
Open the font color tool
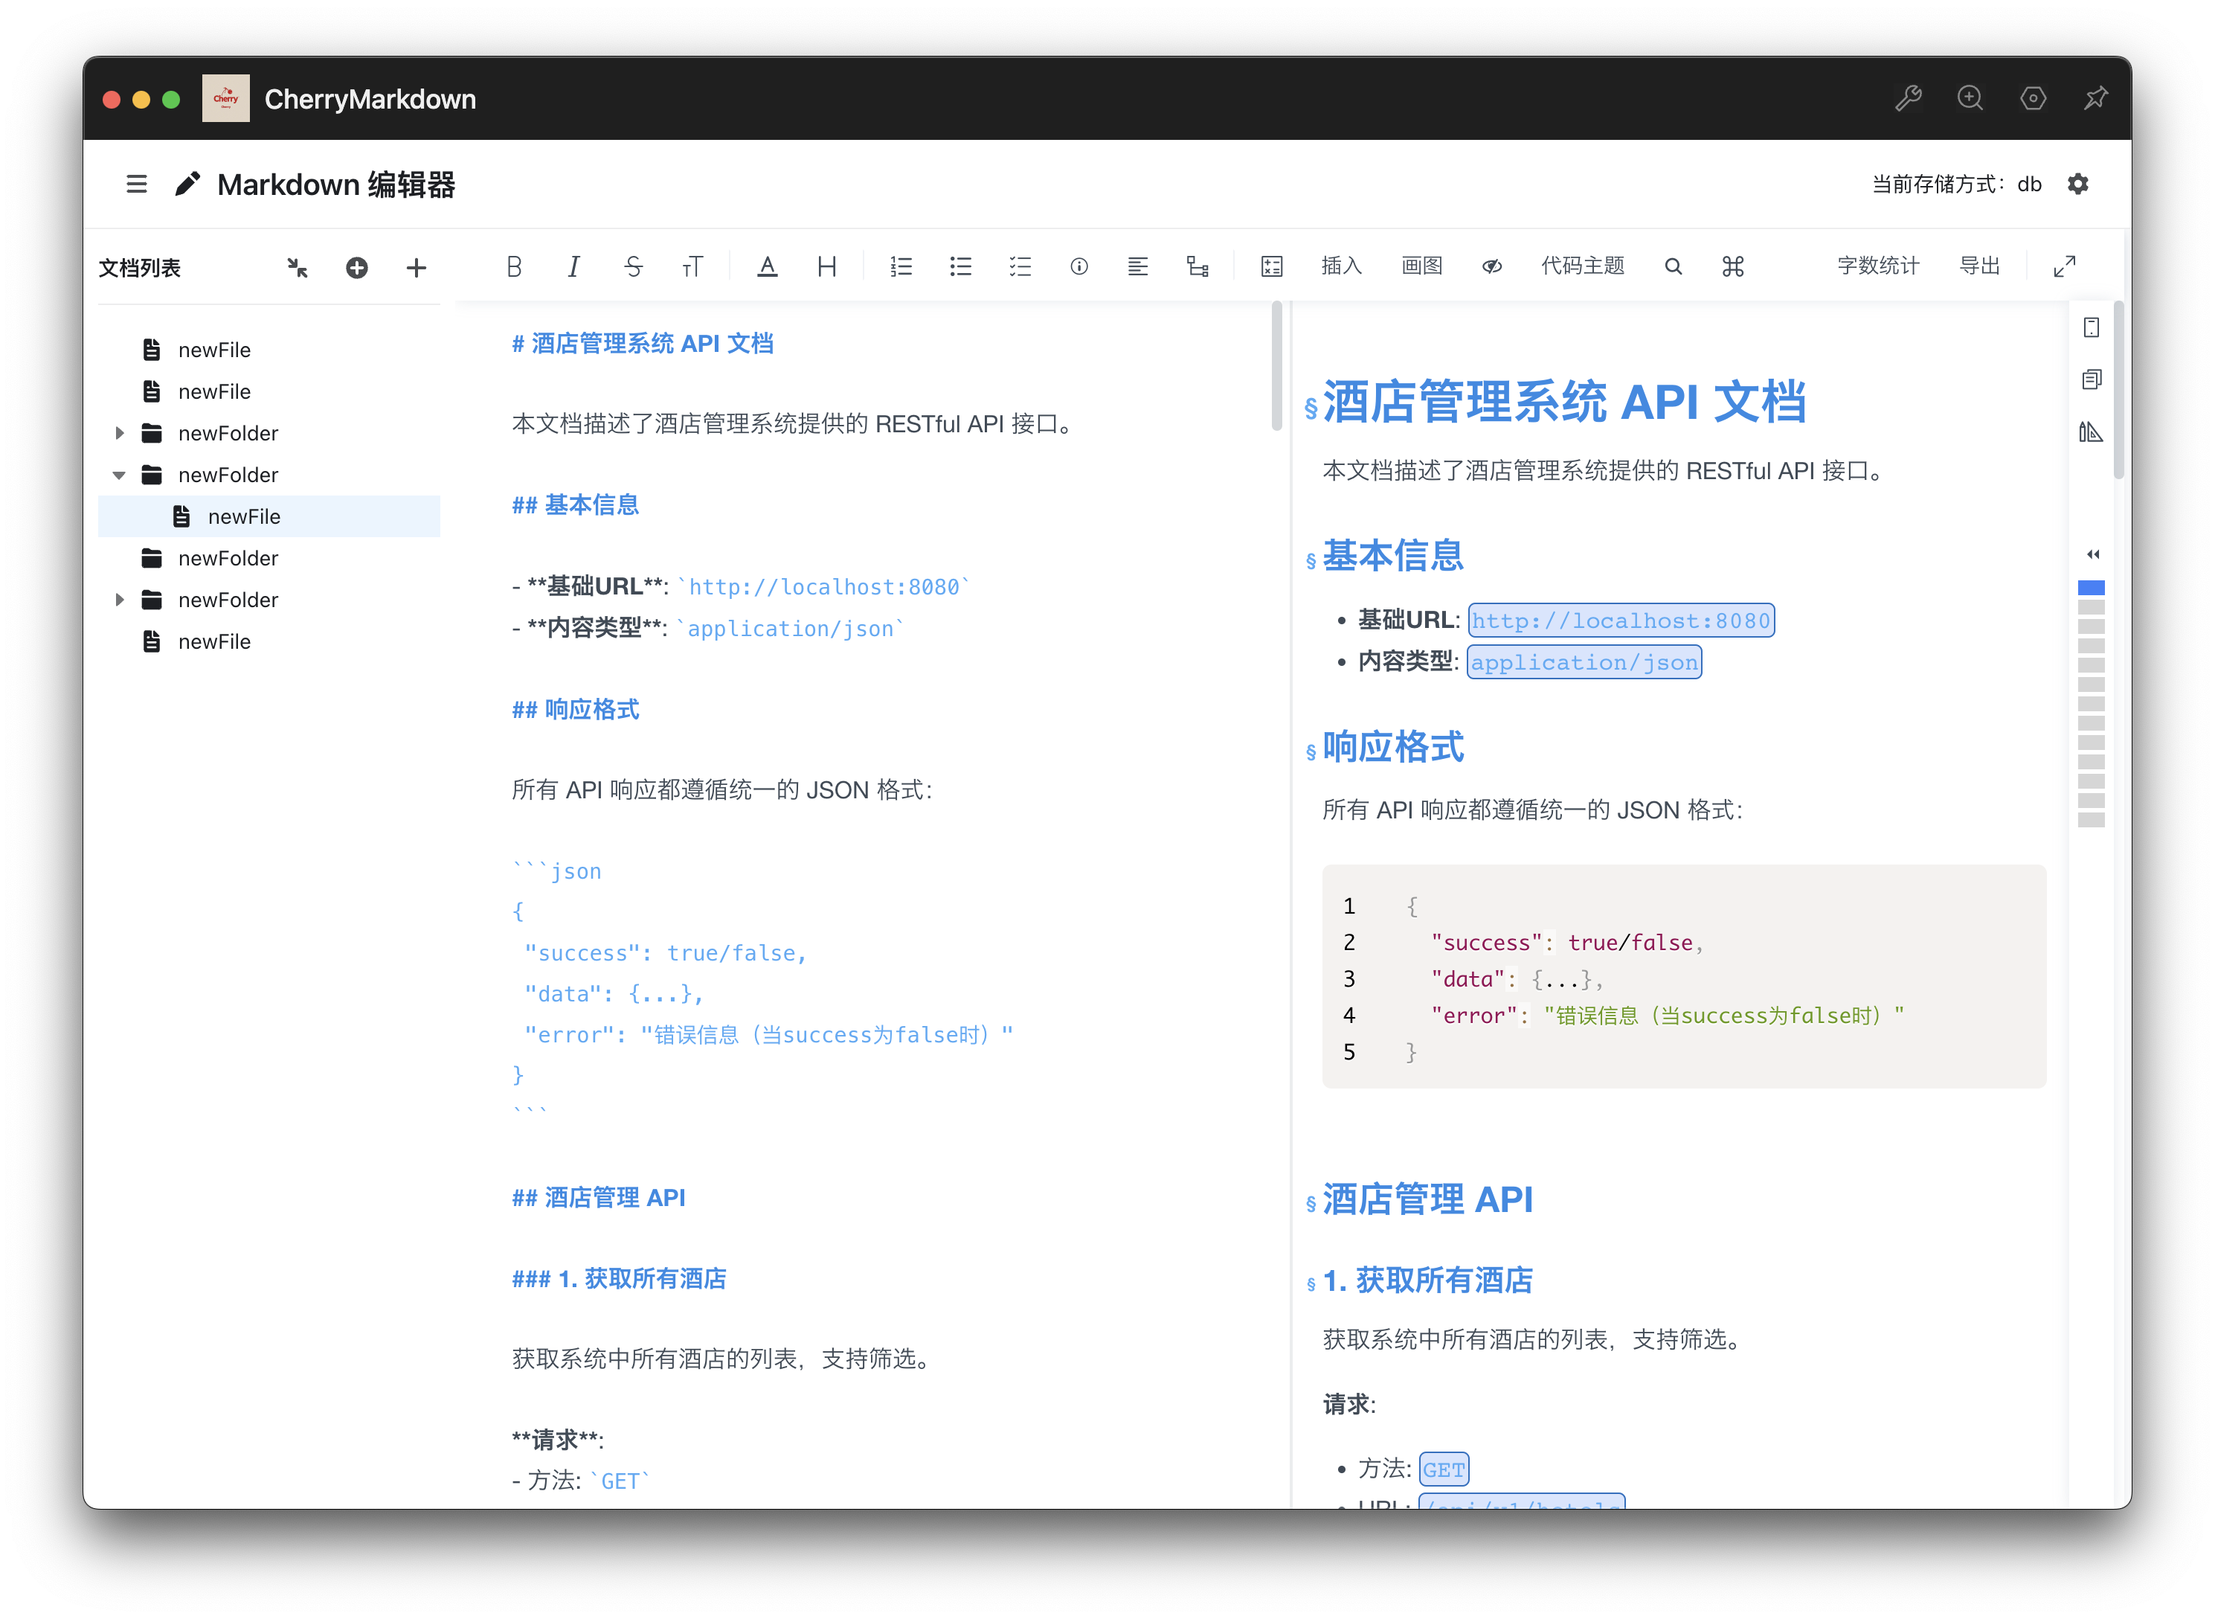767,266
